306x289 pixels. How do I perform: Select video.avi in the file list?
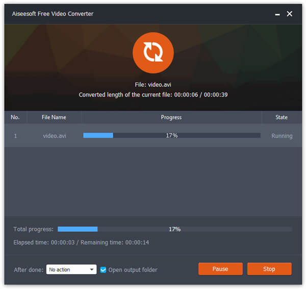(55, 136)
